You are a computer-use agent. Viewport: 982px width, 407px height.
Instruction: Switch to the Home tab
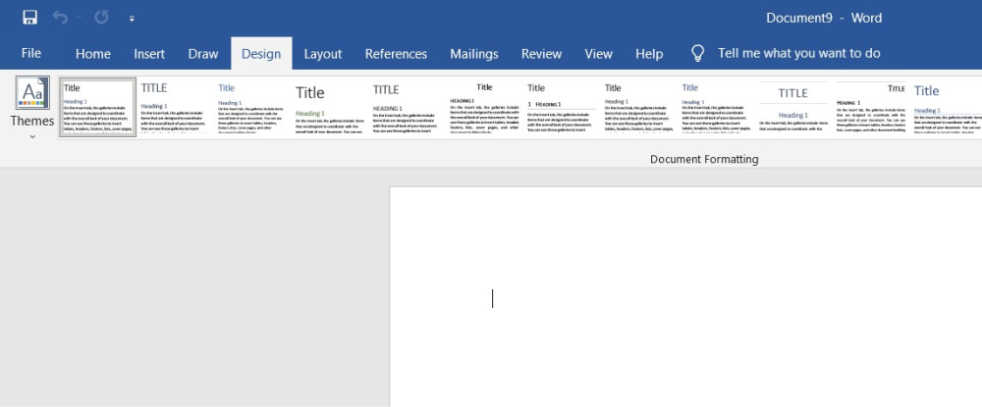pos(92,54)
